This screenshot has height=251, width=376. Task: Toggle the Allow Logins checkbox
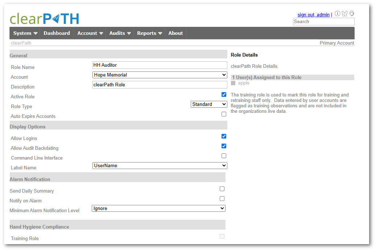pyautogui.click(x=224, y=136)
